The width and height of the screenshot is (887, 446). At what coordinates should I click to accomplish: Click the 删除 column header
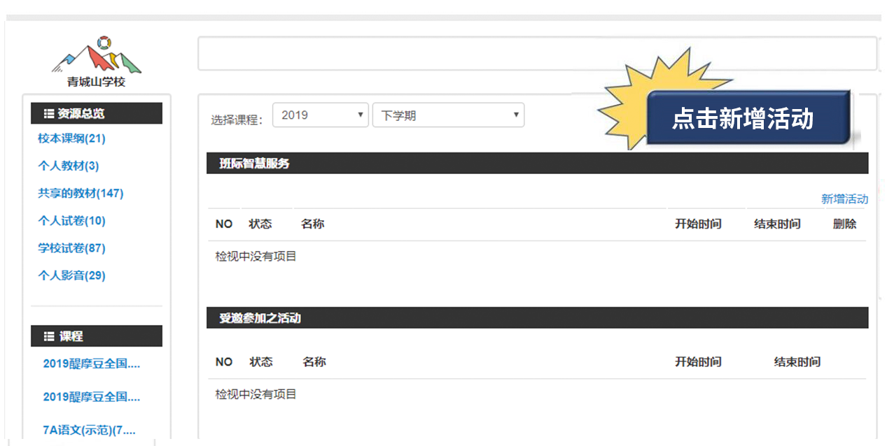(844, 224)
